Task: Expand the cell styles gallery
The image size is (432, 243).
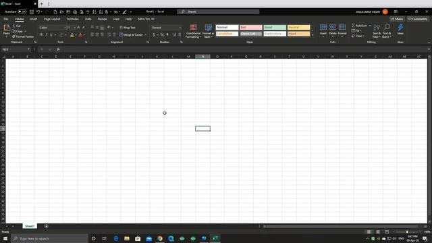Action: point(313,35)
